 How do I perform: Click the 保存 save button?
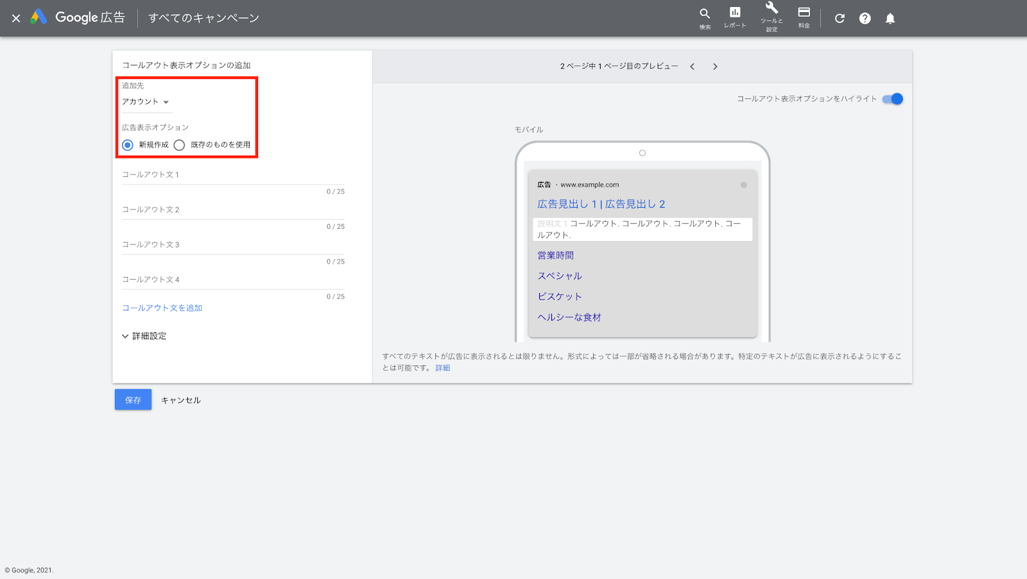133,399
